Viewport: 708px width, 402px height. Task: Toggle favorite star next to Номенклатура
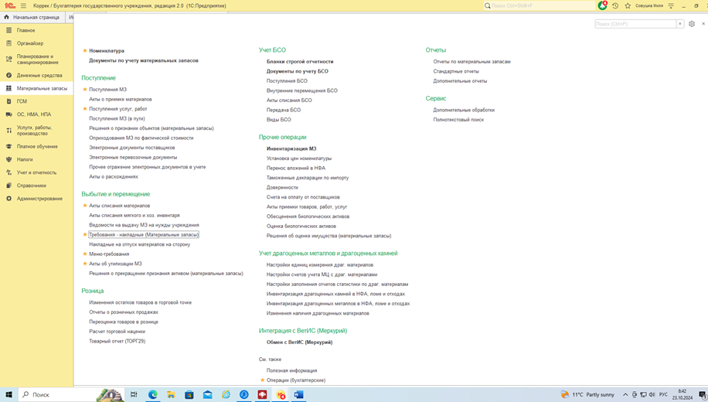coord(84,50)
